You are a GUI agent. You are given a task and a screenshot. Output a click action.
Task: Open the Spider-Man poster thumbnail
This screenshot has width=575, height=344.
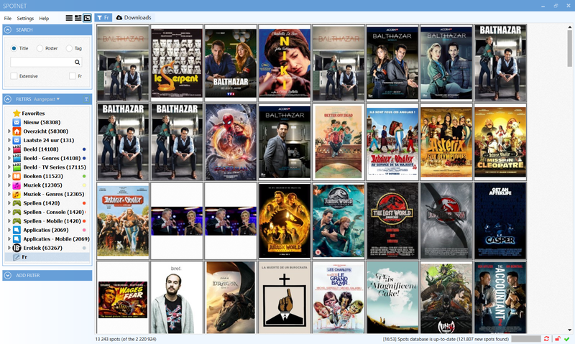(x=231, y=141)
